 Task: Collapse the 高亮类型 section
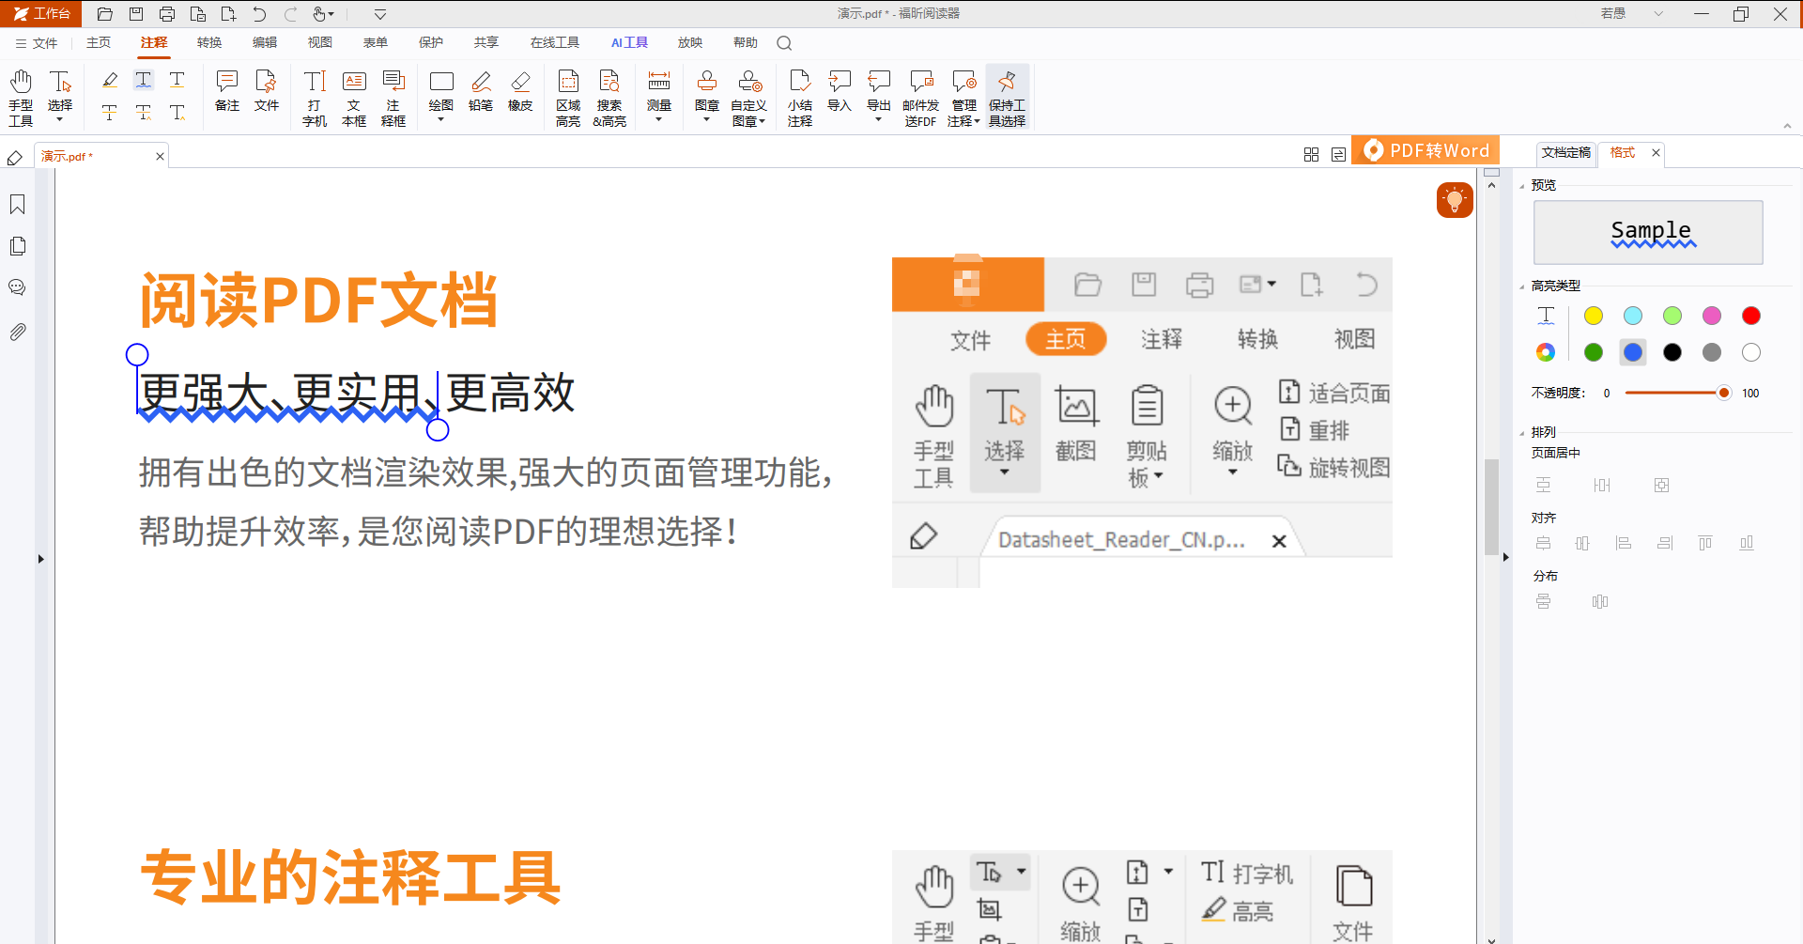1522,286
